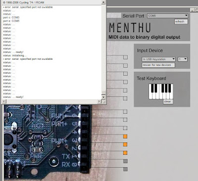198x181 pixels.
Task: Click the Cycling '74 / IRCAM copyright line
Action: click(x=24, y=2)
